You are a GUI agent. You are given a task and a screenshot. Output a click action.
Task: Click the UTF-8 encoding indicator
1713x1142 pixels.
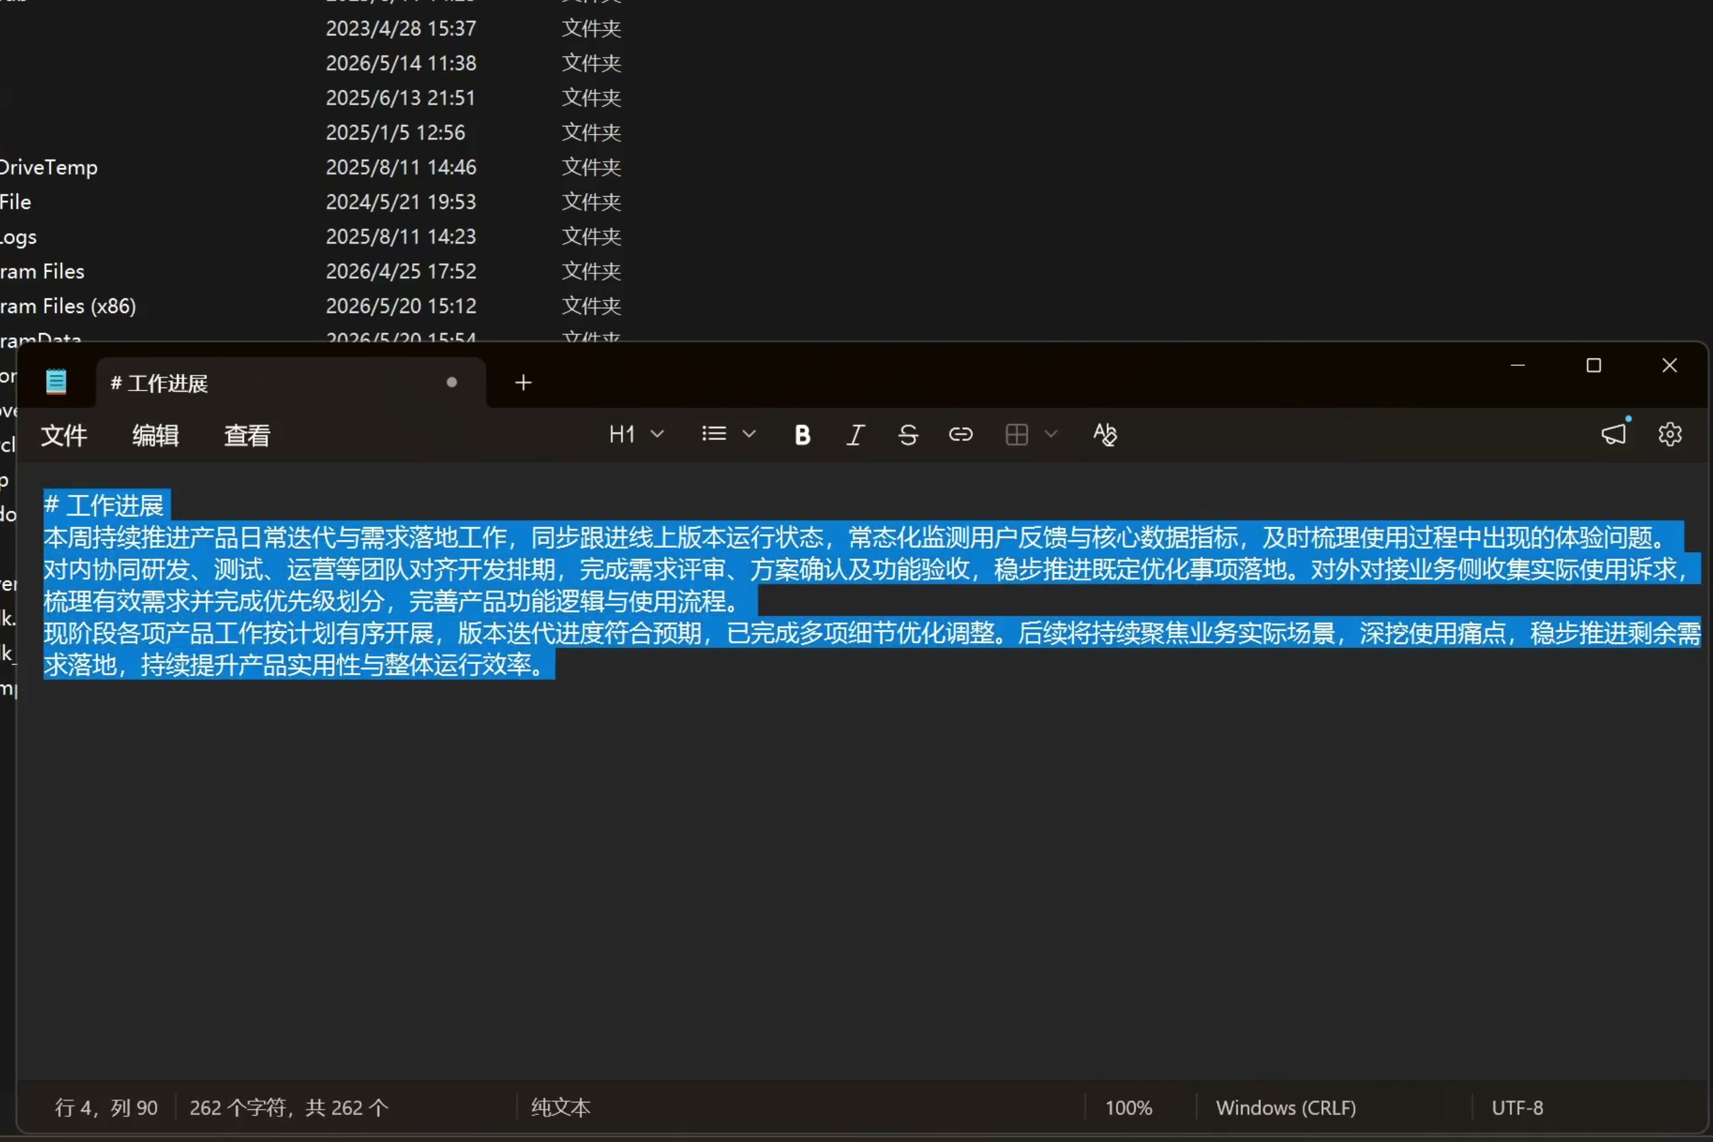click(x=1517, y=1108)
